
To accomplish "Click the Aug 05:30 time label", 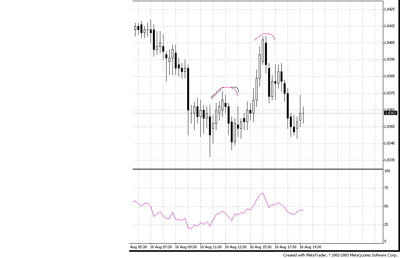I will coord(139,247).
